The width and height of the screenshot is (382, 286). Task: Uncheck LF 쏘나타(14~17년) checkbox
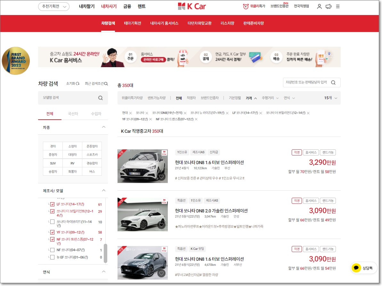52,204
